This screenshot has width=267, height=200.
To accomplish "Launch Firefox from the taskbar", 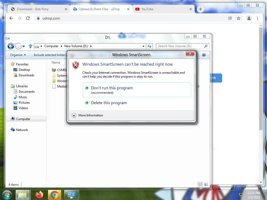I will coord(39,195).
